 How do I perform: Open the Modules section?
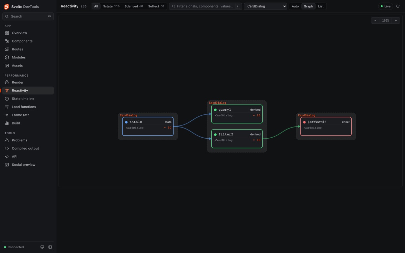(x=28, y=57)
